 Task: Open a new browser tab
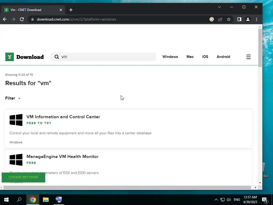click(71, 10)
